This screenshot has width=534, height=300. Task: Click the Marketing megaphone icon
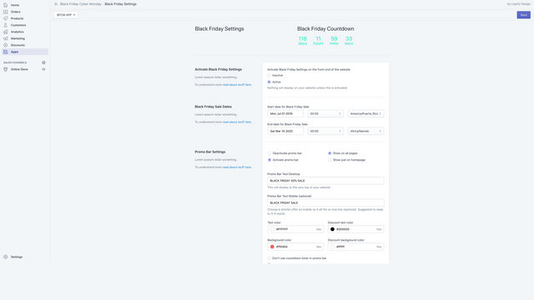point(6,38)
